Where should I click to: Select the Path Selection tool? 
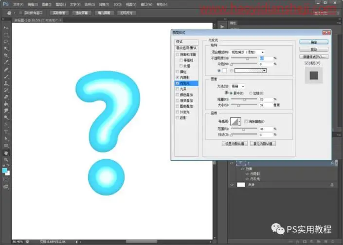point(6,138)
